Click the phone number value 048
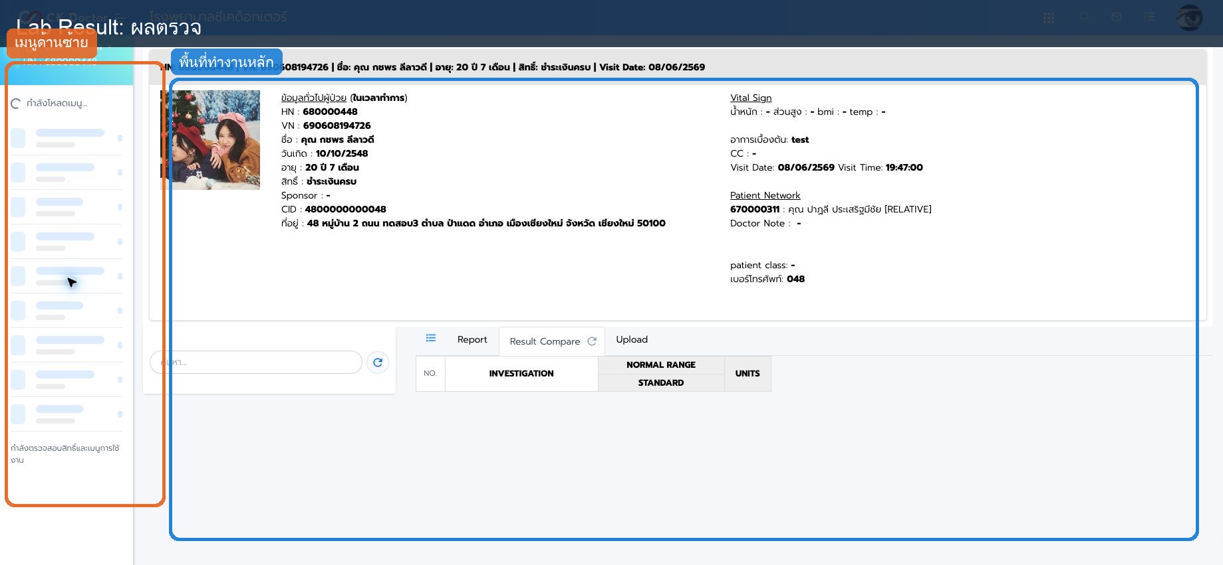Image resolution: width=1223 pixels, height=565 pixels. [x=795, y=279]
